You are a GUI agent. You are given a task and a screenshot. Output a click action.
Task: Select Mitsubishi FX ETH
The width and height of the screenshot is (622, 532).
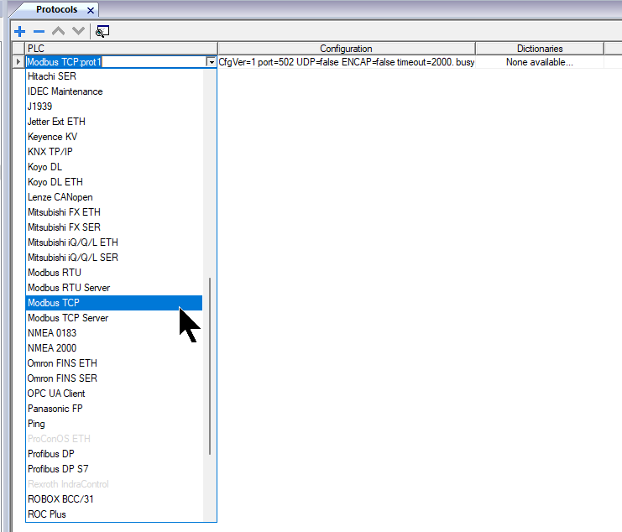(114, 212)
